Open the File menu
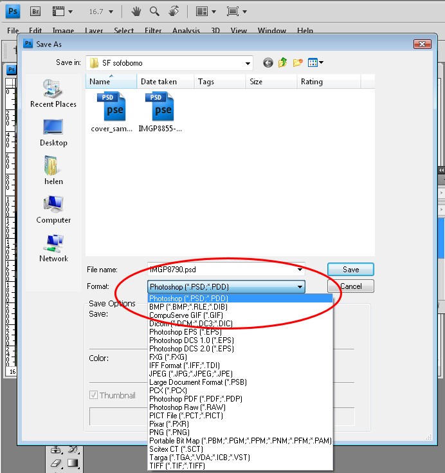The image size is (445, 473). tap(13, 31)
